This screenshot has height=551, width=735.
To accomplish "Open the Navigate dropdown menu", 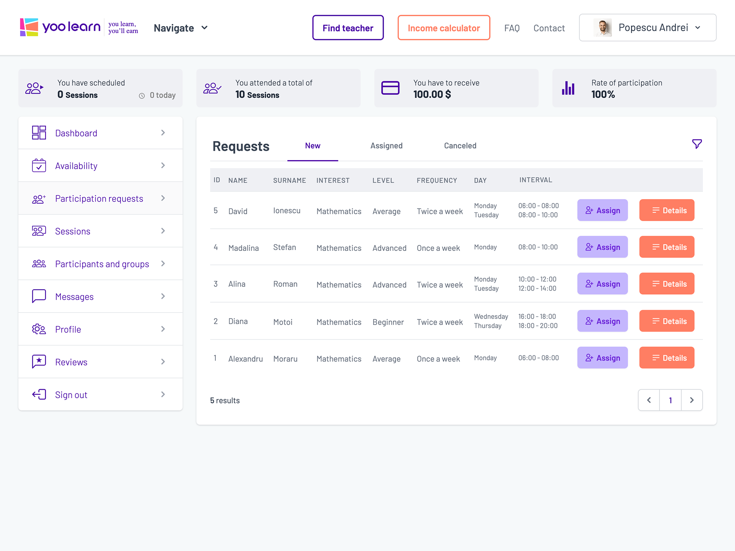I will (x=181, y=28).
